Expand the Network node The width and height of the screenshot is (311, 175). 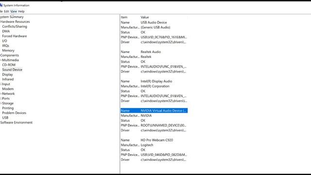[1, 94]
